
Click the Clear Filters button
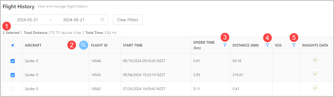[x=128, y=20]
